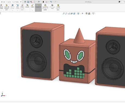The image size is (125, 103).
Task: Click the View Settings monitor icon
Action: 93,14
